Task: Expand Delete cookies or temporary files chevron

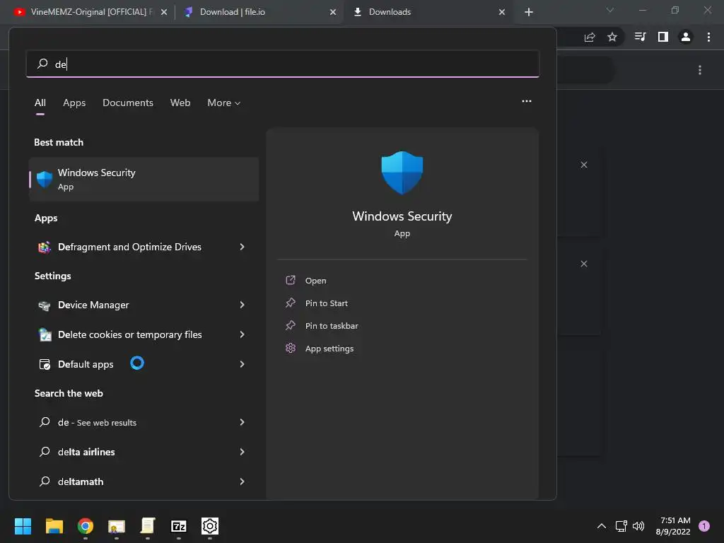Action: point(242,334)
